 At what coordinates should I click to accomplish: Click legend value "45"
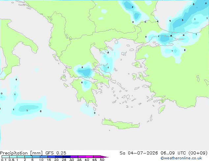click(x=94, y=160)
